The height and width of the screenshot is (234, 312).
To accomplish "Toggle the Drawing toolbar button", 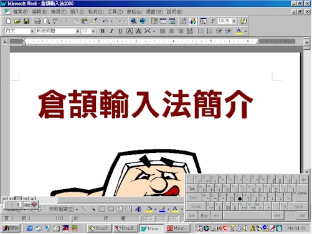I will [x=192, y=21].
